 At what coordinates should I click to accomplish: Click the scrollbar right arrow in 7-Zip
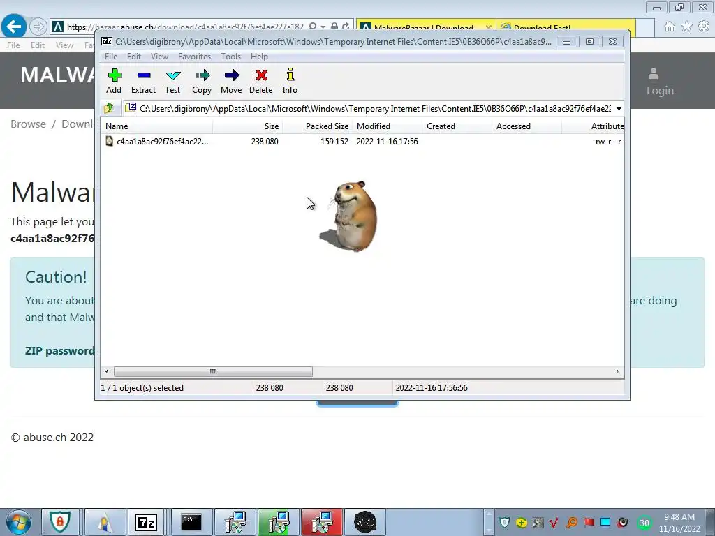click(x=617, y=371)
